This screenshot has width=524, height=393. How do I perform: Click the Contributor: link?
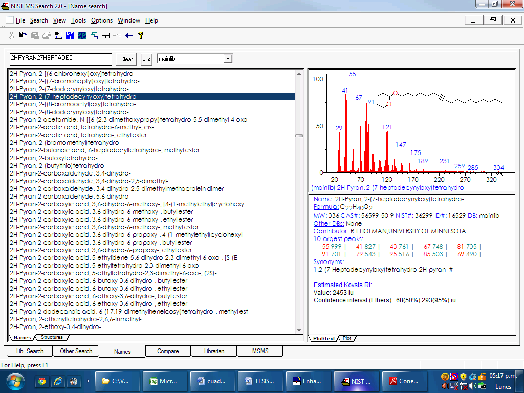(331, 231)
